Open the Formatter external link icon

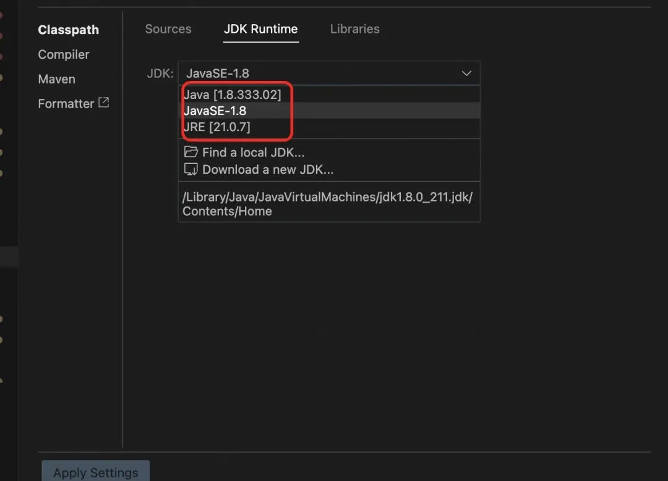tap(103, 103)
